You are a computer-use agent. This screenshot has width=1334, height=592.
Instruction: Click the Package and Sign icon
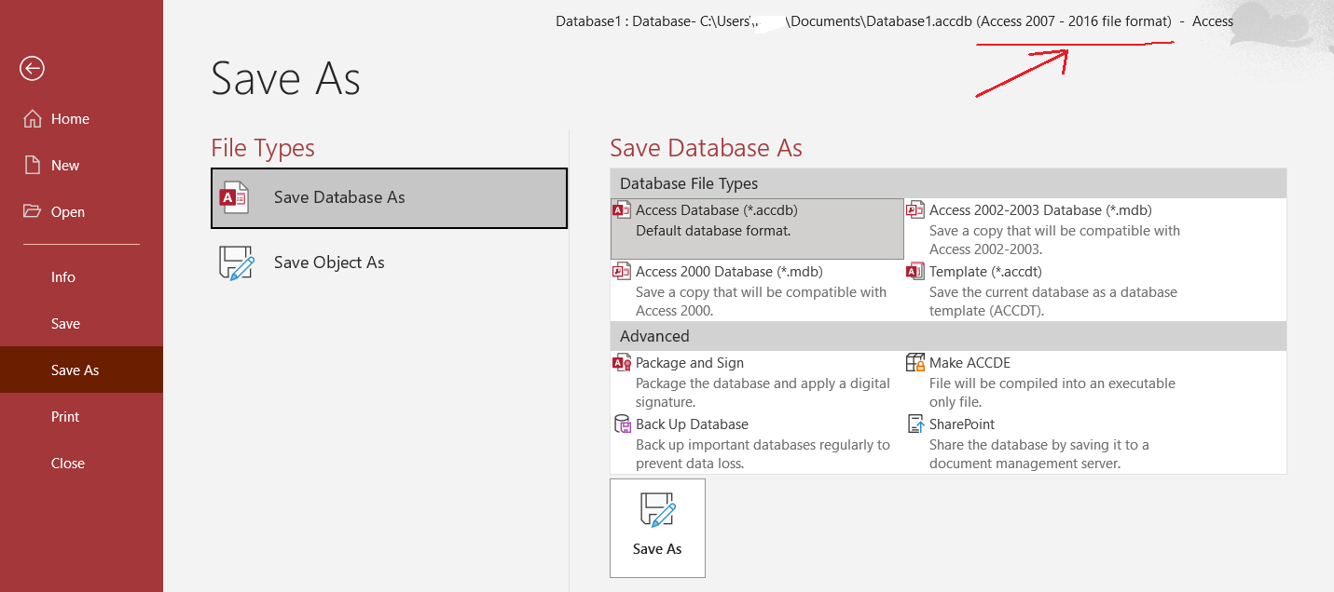click(x=622, y=363)
